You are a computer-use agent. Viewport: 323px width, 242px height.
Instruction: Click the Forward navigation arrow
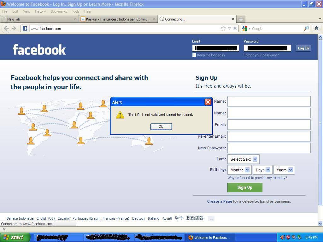[14, 28]
